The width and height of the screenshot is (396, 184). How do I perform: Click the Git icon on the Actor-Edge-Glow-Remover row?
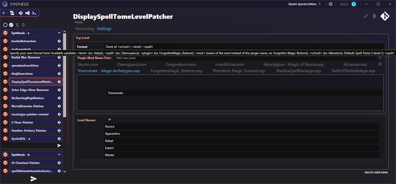pyautogui.click(x=59, y=90)
